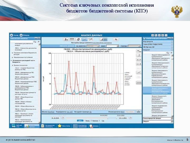Clear the indicators search with X icon
The image size is (190, 143).
[39, 42]
